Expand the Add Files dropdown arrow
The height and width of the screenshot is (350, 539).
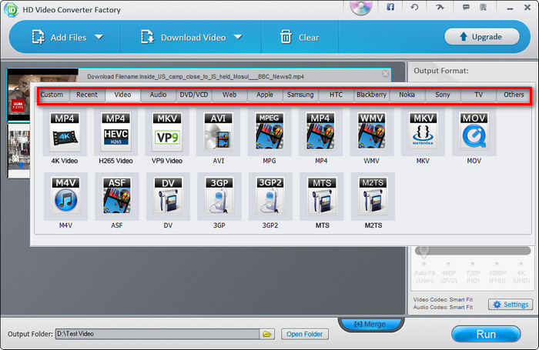pos(99,37)
